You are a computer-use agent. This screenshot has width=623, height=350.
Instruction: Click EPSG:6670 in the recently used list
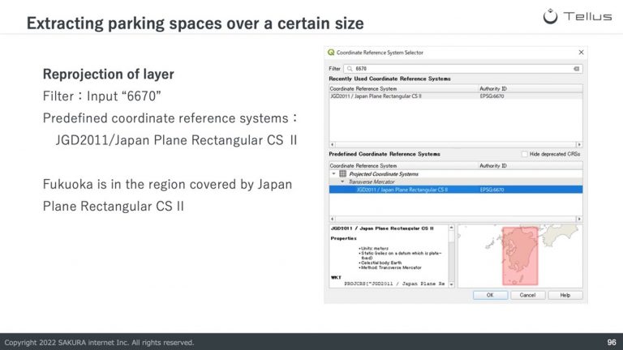tap(492, 96)
